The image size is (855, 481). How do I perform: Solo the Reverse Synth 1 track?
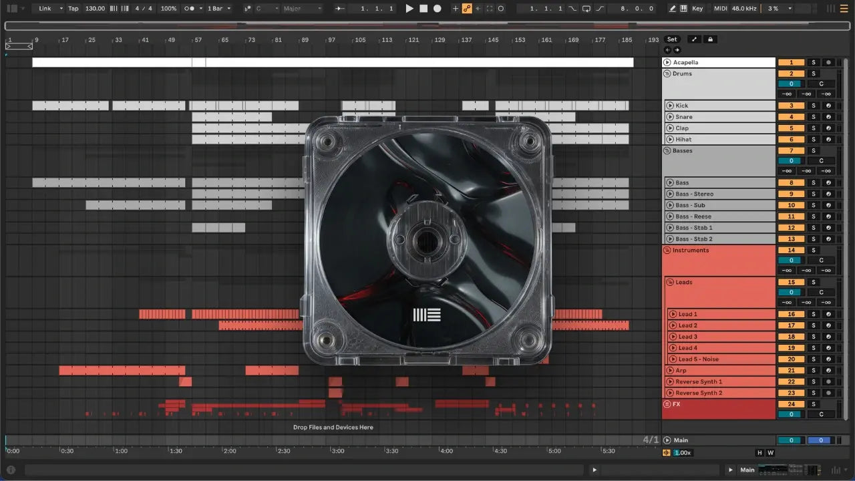tap(814, 382)
